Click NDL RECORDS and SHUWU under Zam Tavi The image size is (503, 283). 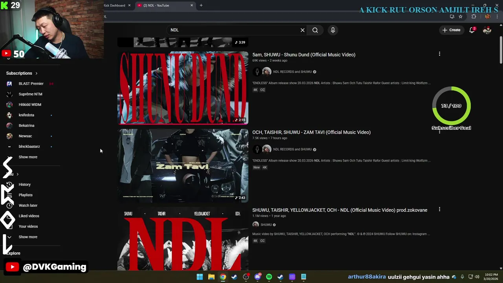point(292,149)
